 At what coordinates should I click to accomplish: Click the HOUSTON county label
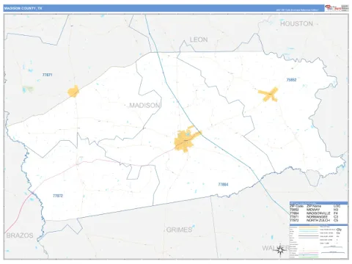pos(296,23)
